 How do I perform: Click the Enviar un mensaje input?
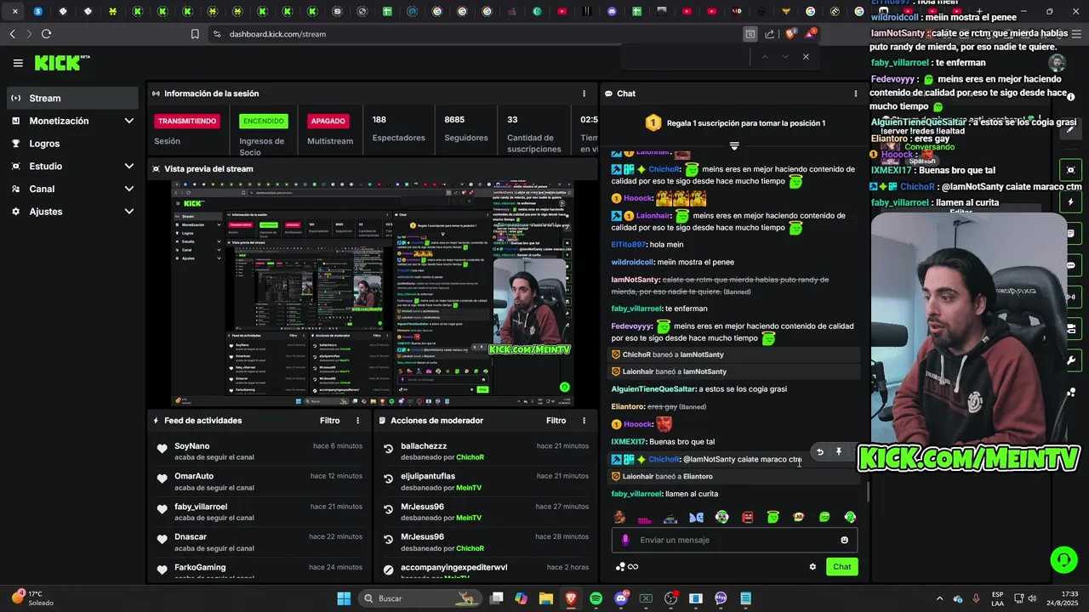(734, 540)
